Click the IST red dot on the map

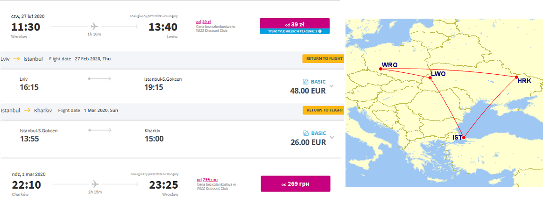click(464, 137)
